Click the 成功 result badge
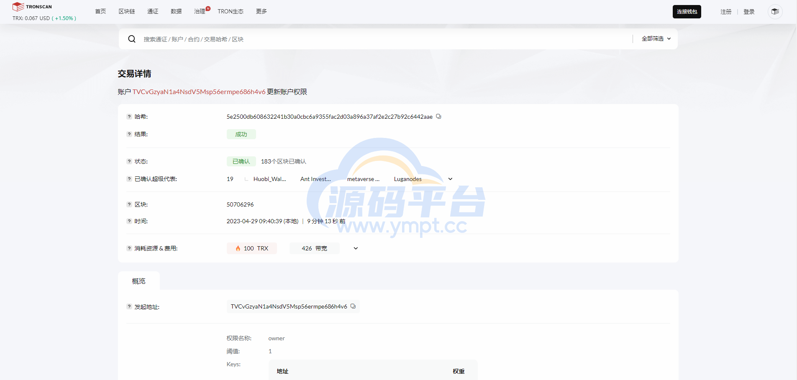Screen dimensions: 797x380 (241, 134)
